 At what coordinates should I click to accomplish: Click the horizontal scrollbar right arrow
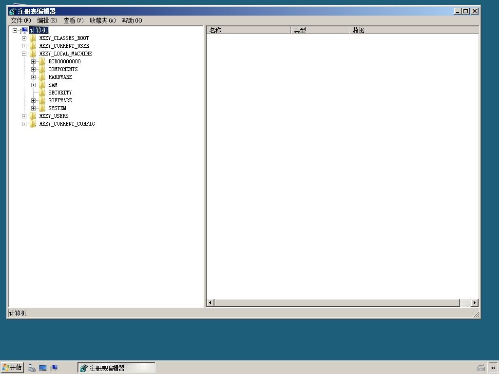coord(475,303)
